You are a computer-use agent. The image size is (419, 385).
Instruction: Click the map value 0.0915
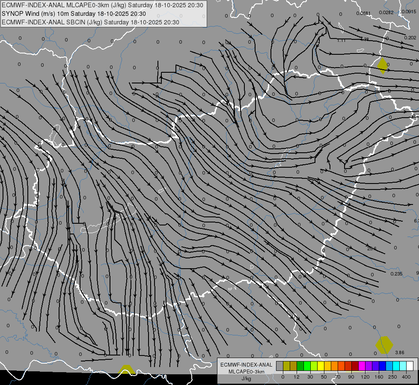pyautogui.click(x=409, y=12)
